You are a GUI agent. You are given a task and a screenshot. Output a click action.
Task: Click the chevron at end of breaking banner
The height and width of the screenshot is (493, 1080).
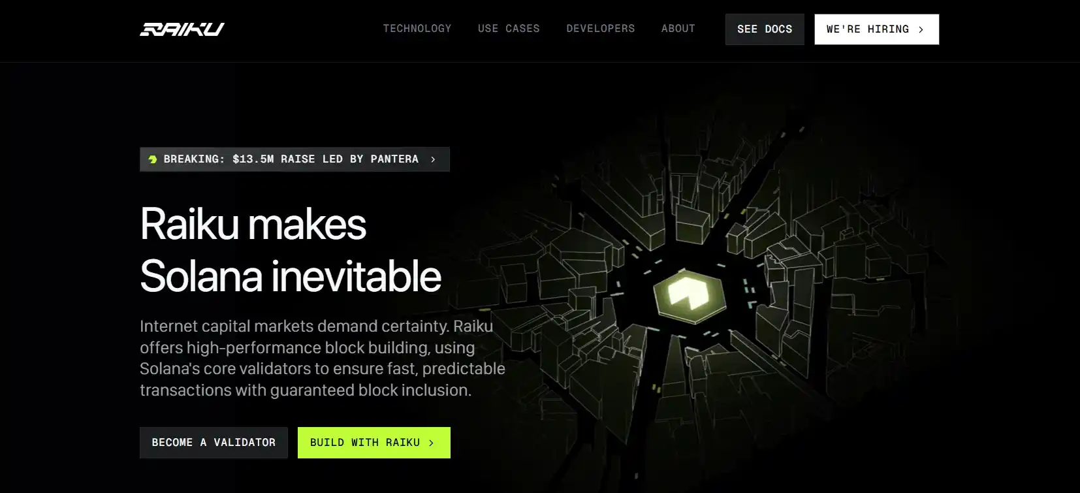click(433, 159)
